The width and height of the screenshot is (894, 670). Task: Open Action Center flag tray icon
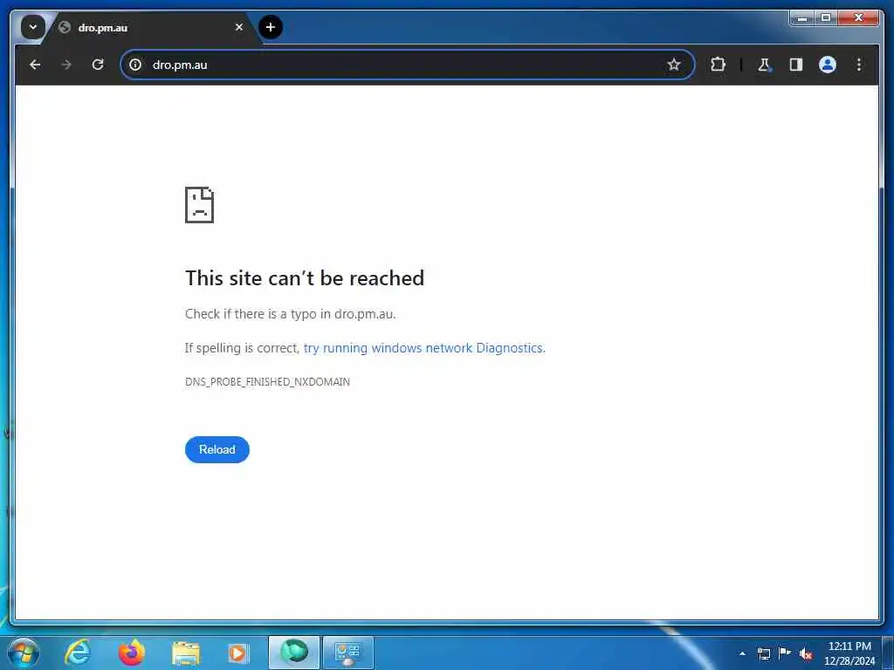tap(785, 653)
